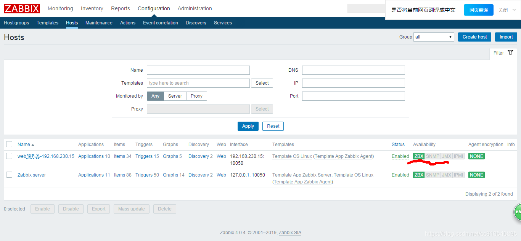The image size is (521, 241).
Task: Go to Actions submenu
Action: pyautogui.click(x=128, y=23)
